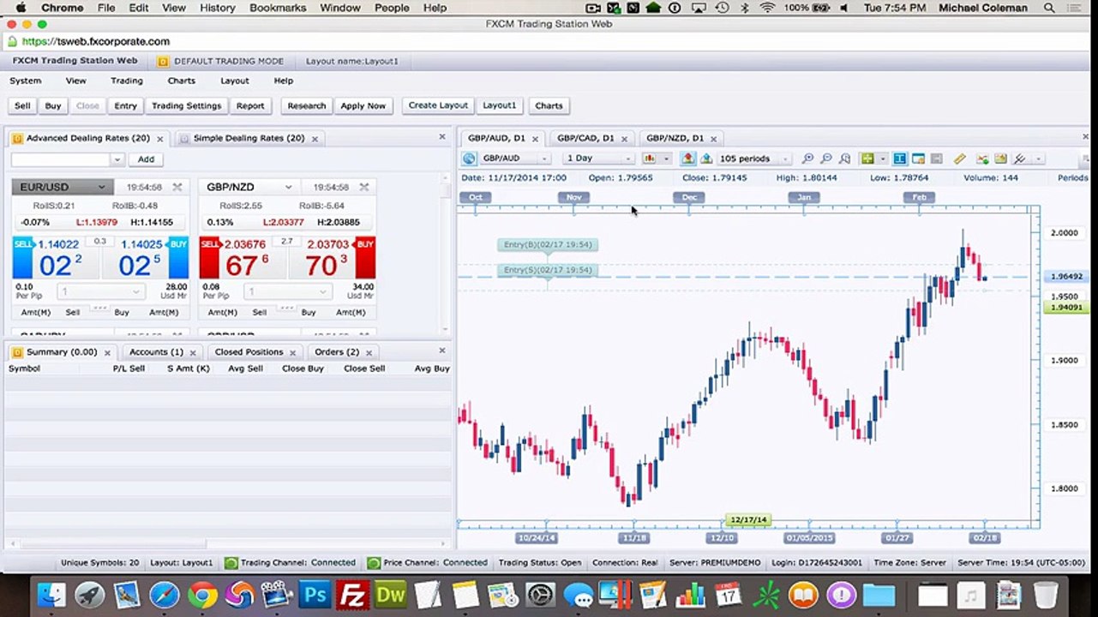Click the grey save chart icon
Image resolution: width=1098 pixels, height=617 pixels.
click(937, 159)
